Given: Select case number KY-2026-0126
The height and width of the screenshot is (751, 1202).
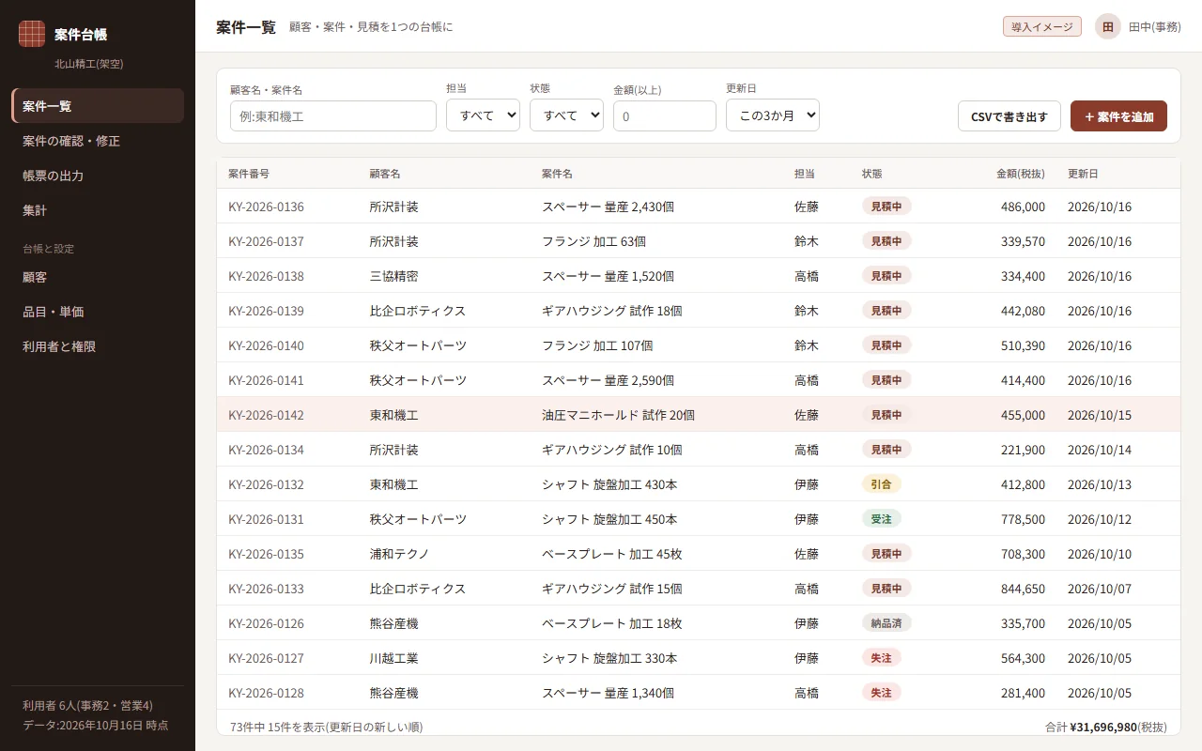Looking at the screenshot, I should [266, 623].
